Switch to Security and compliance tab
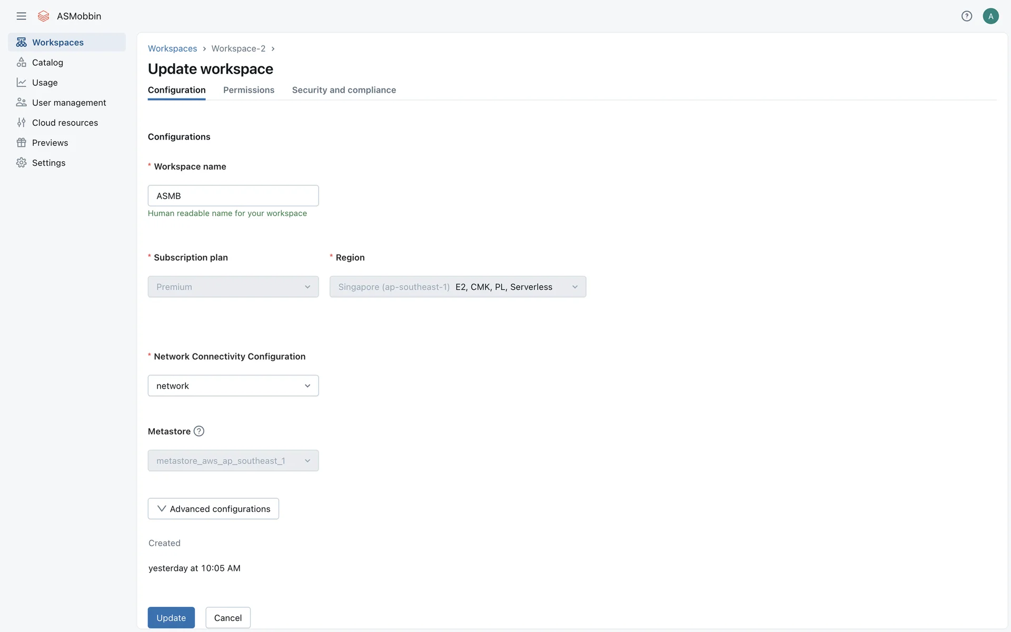Screen dimensions: 1011x632 [344, 90]
